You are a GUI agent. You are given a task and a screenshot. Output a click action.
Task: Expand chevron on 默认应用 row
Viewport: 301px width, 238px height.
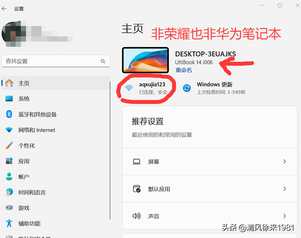tap(285, 189)
